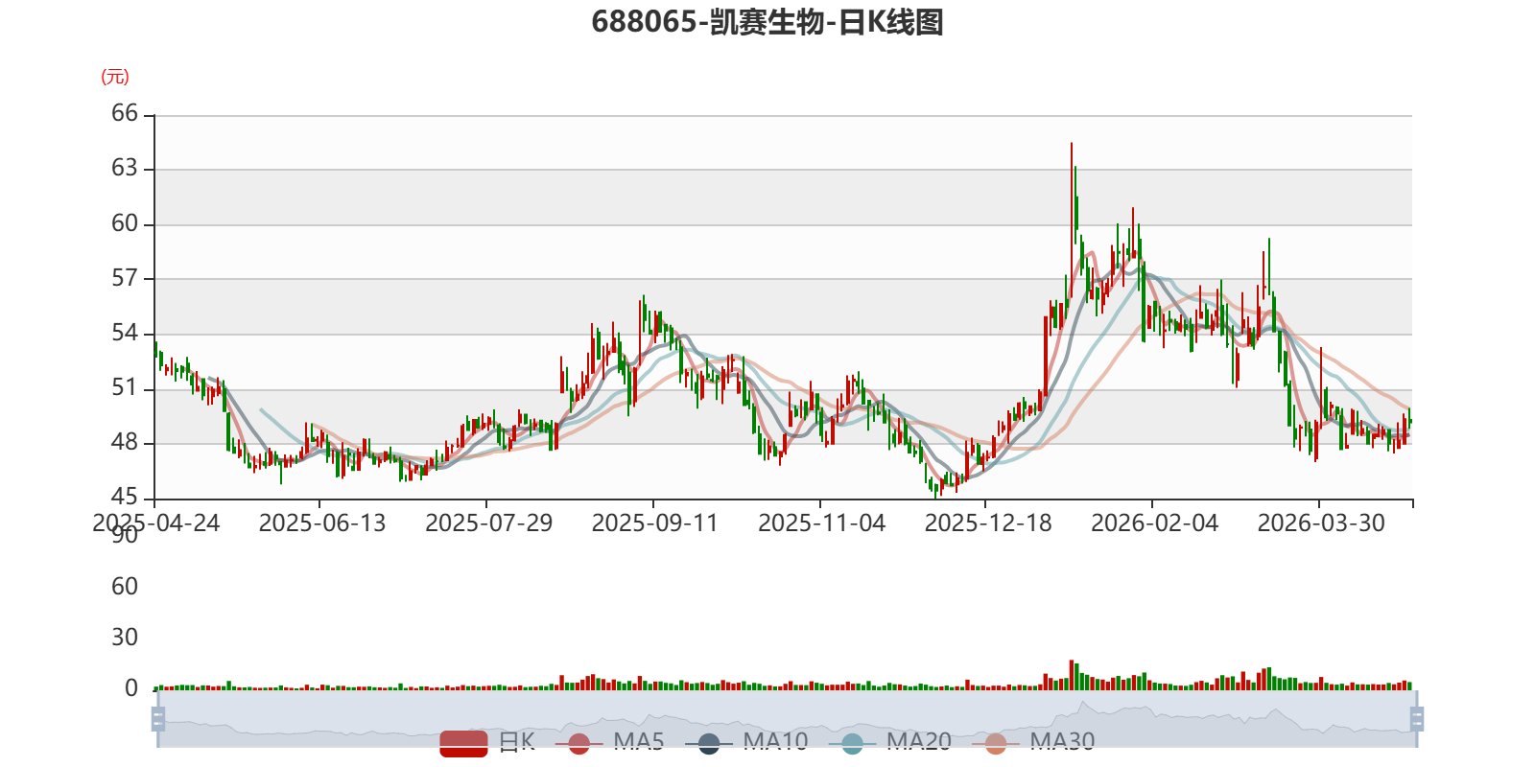Image resolution: width=1535 pixels, height=767 pixels.
Task: Click the left handle of the zoom slider
Action: point(158,719)
